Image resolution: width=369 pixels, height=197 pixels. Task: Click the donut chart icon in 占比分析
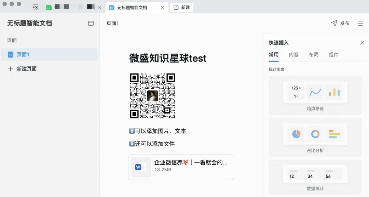pyautogui.click(x=315, y=134)
